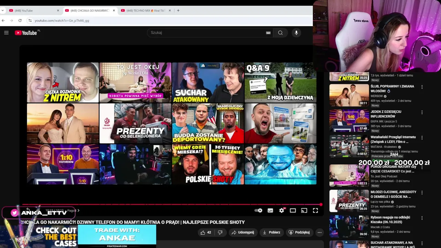The width and height of the screenshot is (441, 248).
Task: Close the 'CHCIAŁA GO NAKARMIĆ' tab
Action: pos(114,10)
